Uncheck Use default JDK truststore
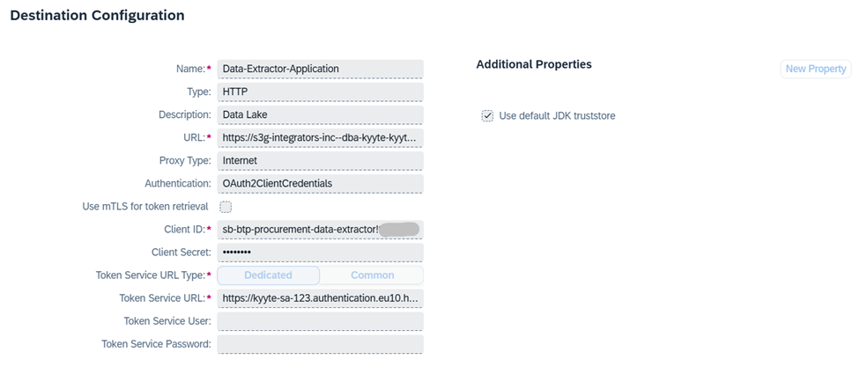This screenshot has width=859, height=367. pyautogui.click(x=487, y=116)
